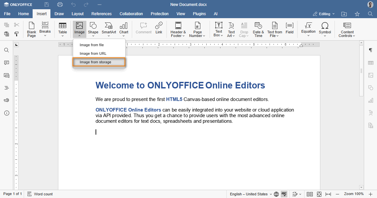Open Table settings in right sidebar

pyautogui.click(x=371, y=63)
